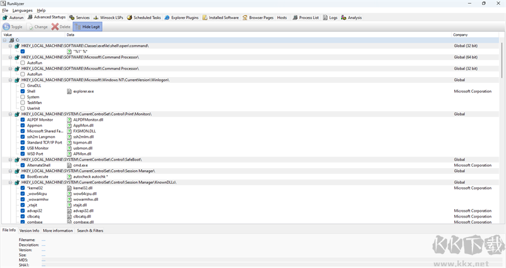
Task: Open the Process List tab
Action: click(x=305, y=18)
